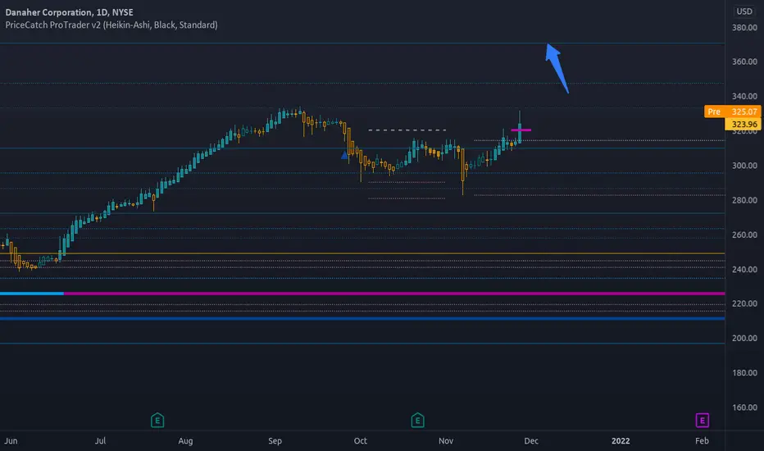Click the Jun label on time axis
This screenshot has height=451, width=764.
(x=11, y=441)
